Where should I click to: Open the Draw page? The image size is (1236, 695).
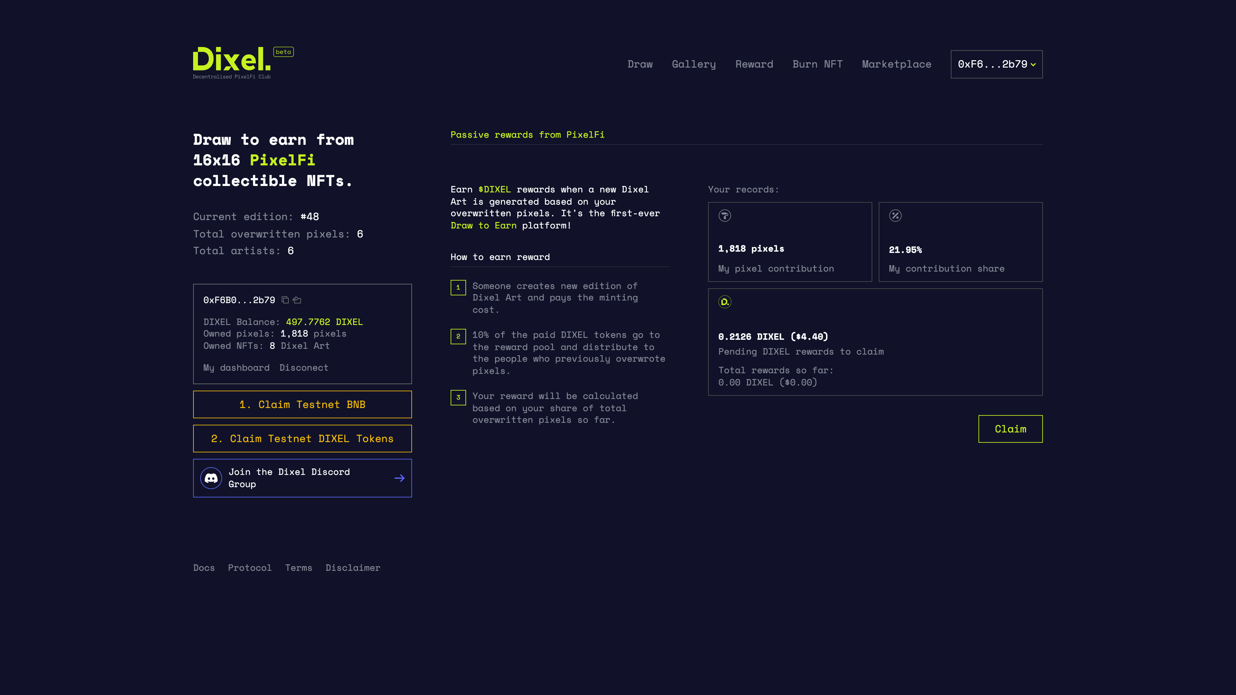coord(640,64)
